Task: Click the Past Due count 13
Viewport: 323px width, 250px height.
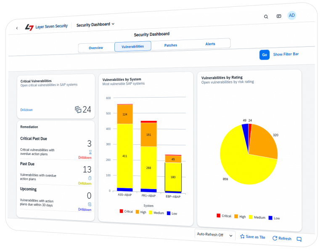Action: [87, 170]
